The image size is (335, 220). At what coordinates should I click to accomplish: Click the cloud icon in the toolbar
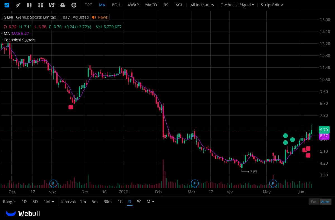coord(63,5)
